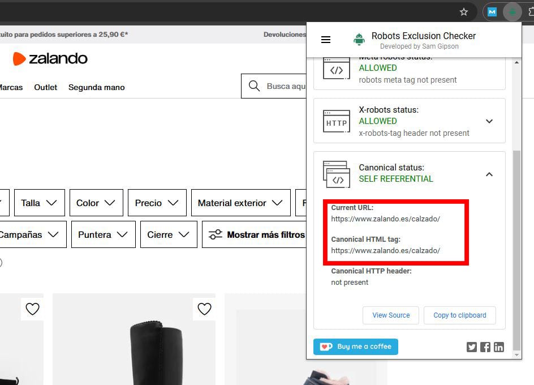Click the View Source button
The height and width of the screenshot is (385, 534).
coord(391,315)
